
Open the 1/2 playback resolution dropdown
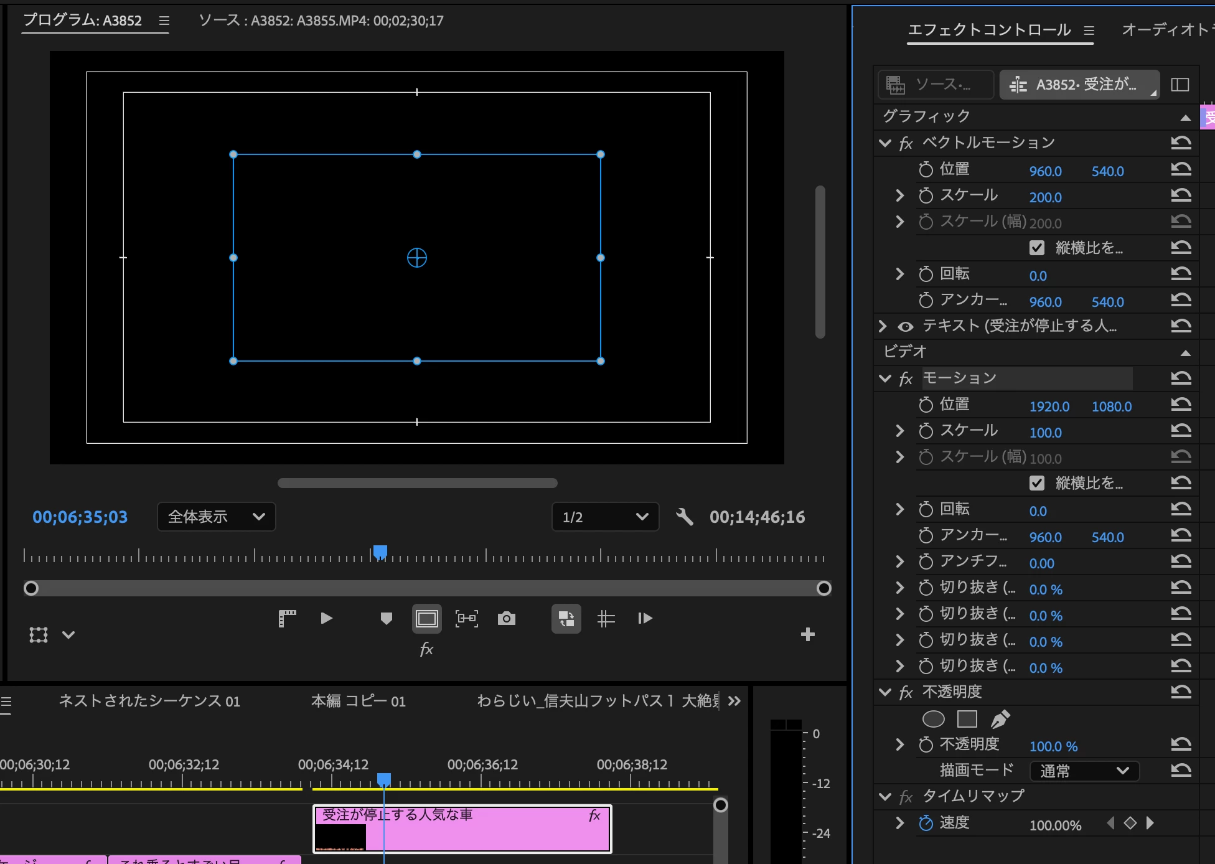[x=604, y=517]
